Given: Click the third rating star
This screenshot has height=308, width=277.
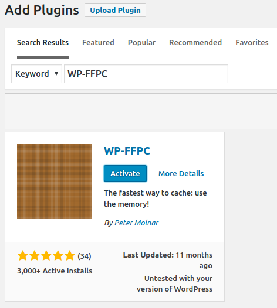Looking at the screenshot, I should click(46, 255).
